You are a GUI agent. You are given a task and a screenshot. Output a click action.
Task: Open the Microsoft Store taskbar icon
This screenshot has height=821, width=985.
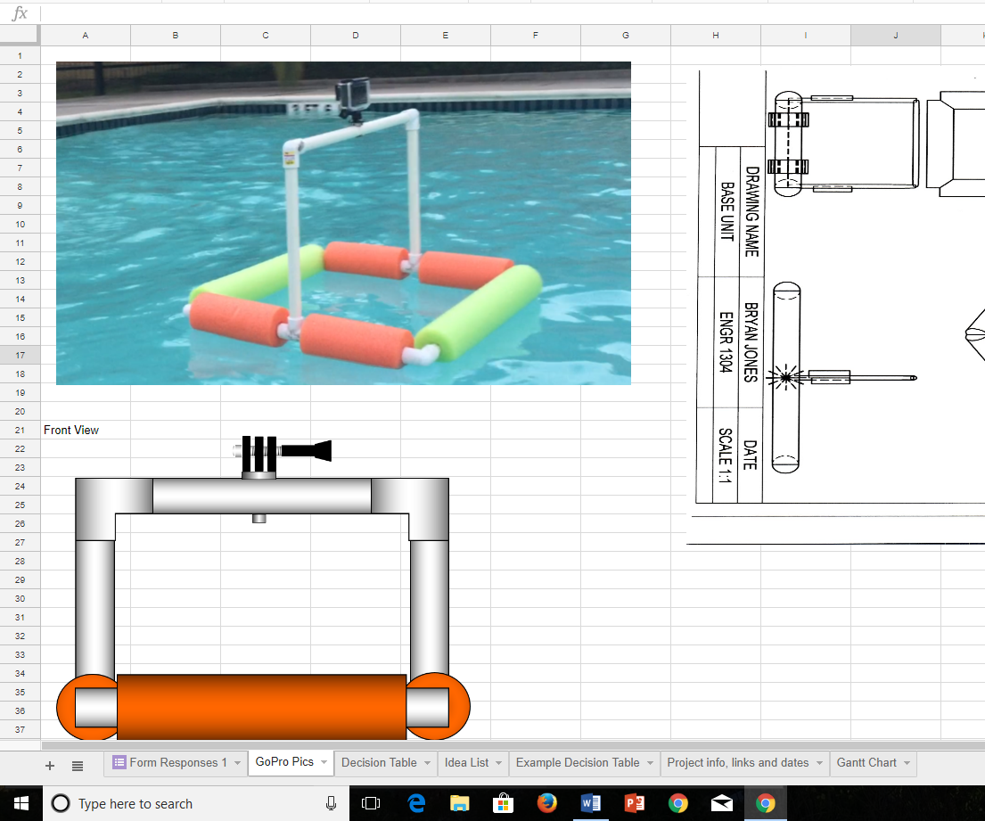point(503,803)
